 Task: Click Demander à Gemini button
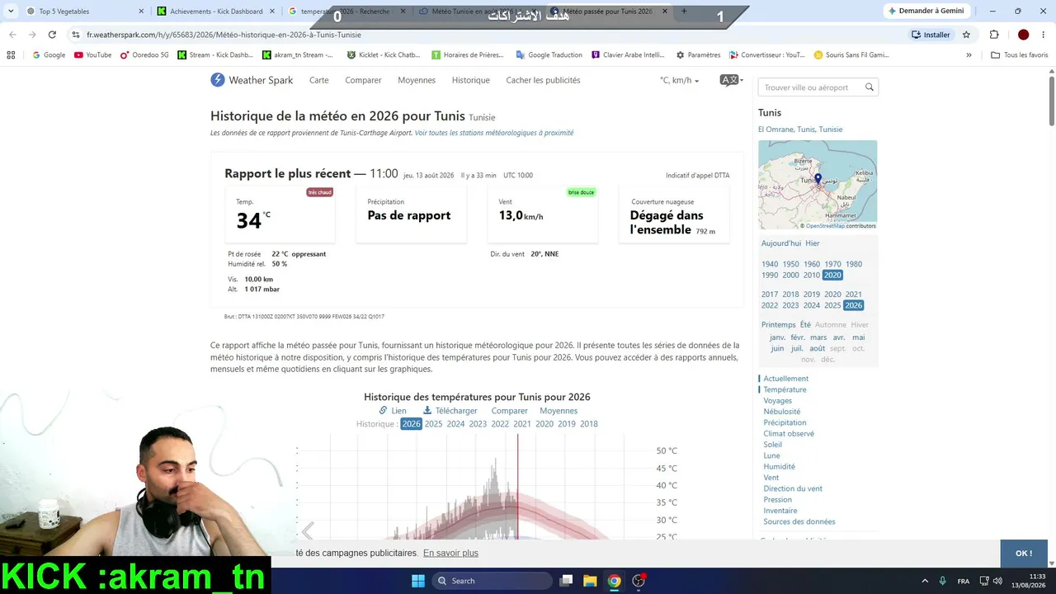[x=925, y=11]
